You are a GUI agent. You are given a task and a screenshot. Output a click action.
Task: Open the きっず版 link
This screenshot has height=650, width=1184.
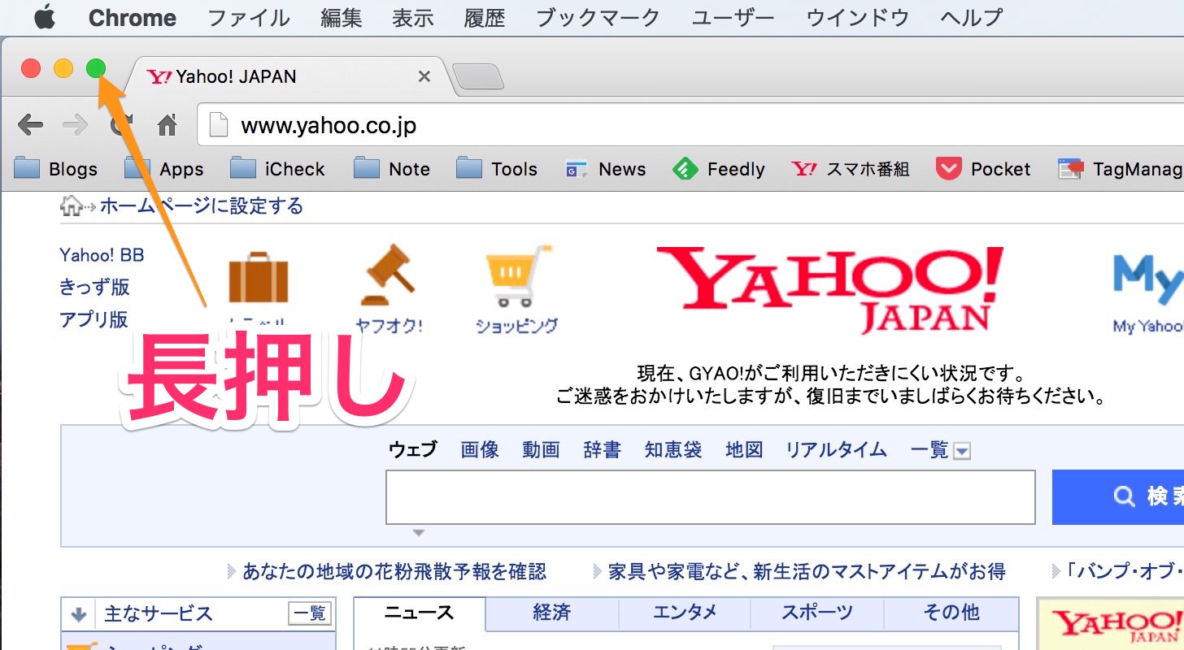[94, 287]
